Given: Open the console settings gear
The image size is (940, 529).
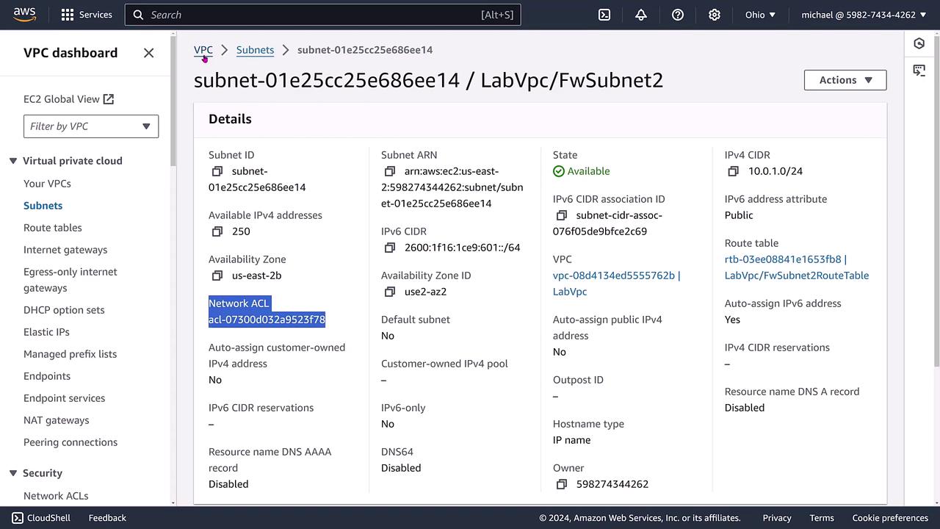Looking at the screenshot, I should (x=715, y=15).
